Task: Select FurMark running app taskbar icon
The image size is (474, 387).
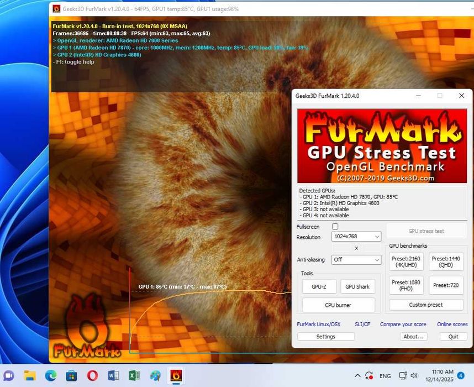Action: point(176,376)
